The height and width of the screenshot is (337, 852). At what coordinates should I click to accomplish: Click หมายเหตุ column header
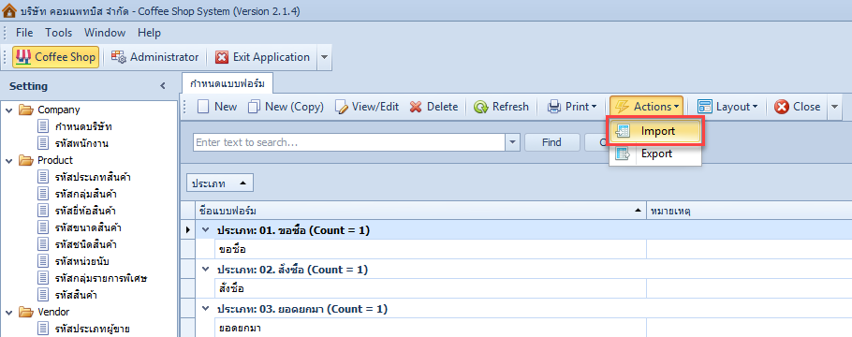tap(749, 211)
